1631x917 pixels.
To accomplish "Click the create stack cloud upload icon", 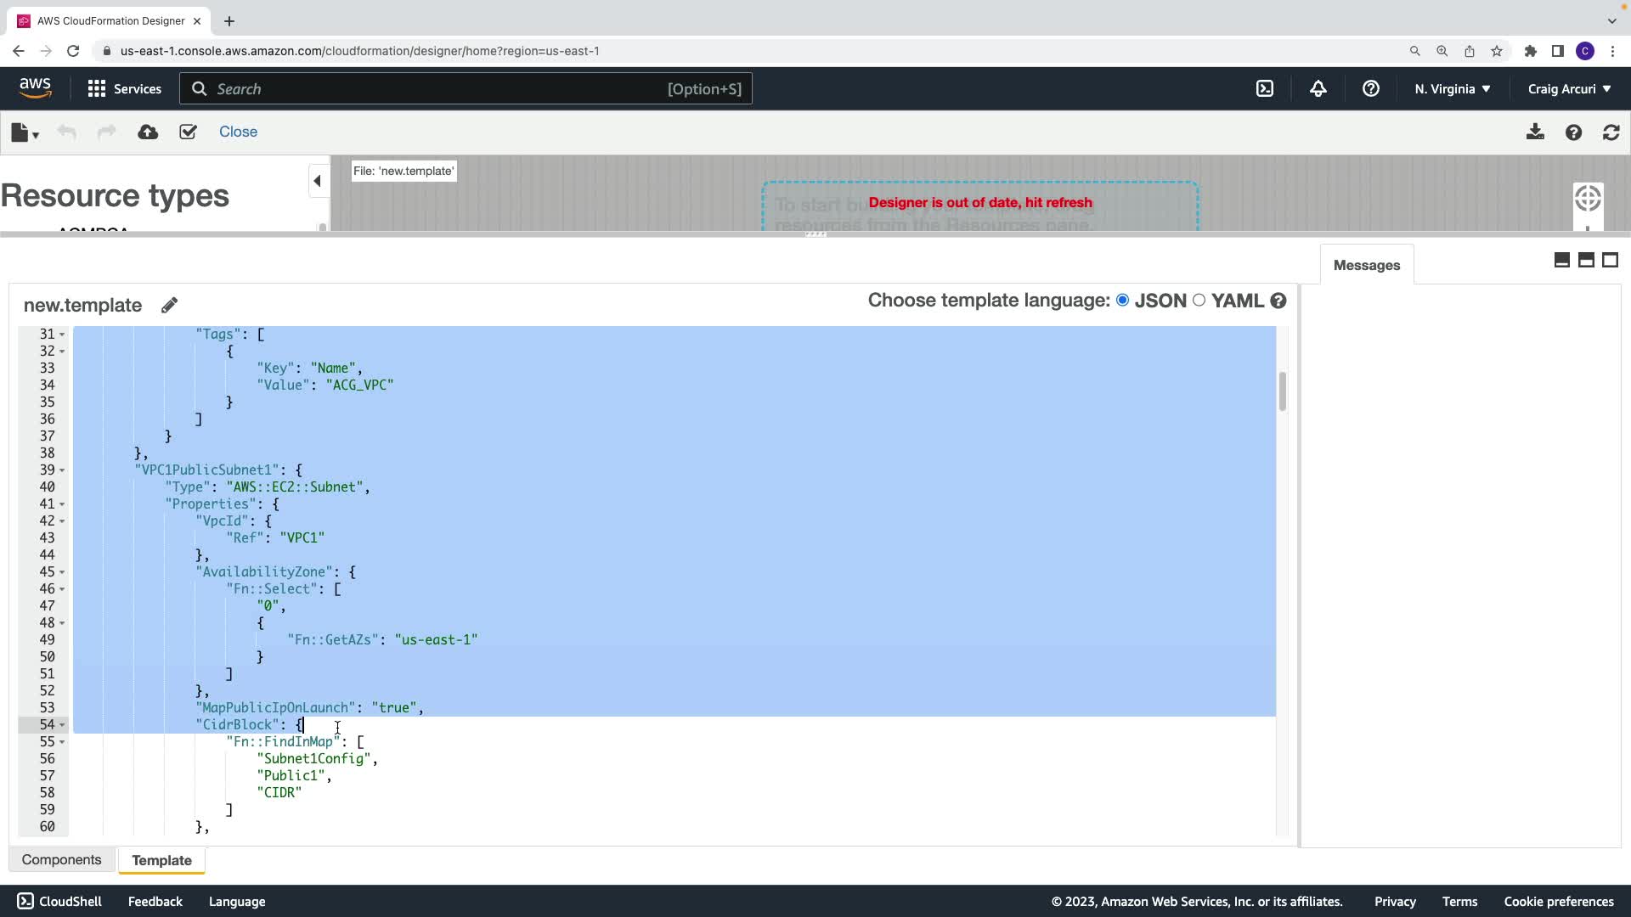I will tap(148, 132).
